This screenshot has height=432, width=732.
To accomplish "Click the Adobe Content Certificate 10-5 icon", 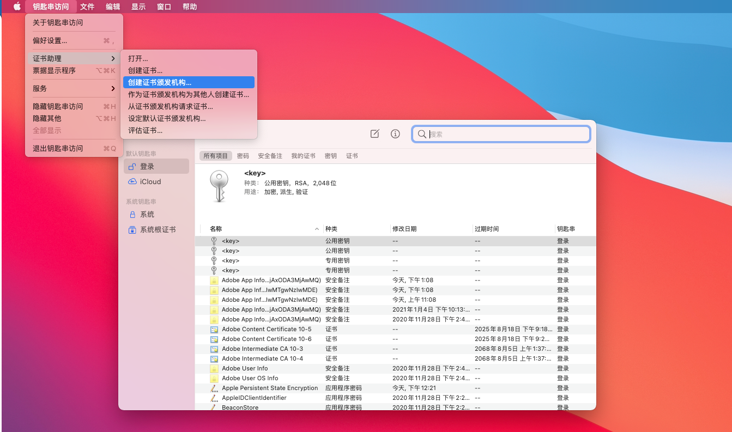I will click(214, 330).
